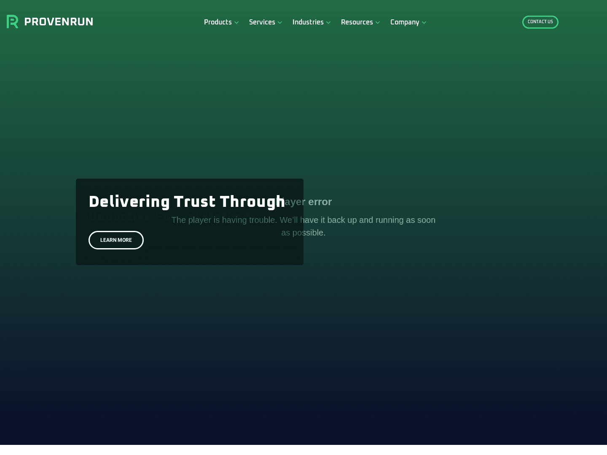Screen dimensions: 607x455
Task: Click the 'Delivering Trust Through' headline
Action: pos(187,202)
